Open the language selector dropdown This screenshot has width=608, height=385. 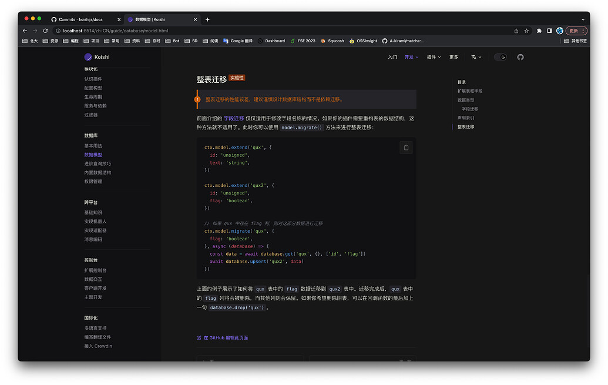coord(476,57)
